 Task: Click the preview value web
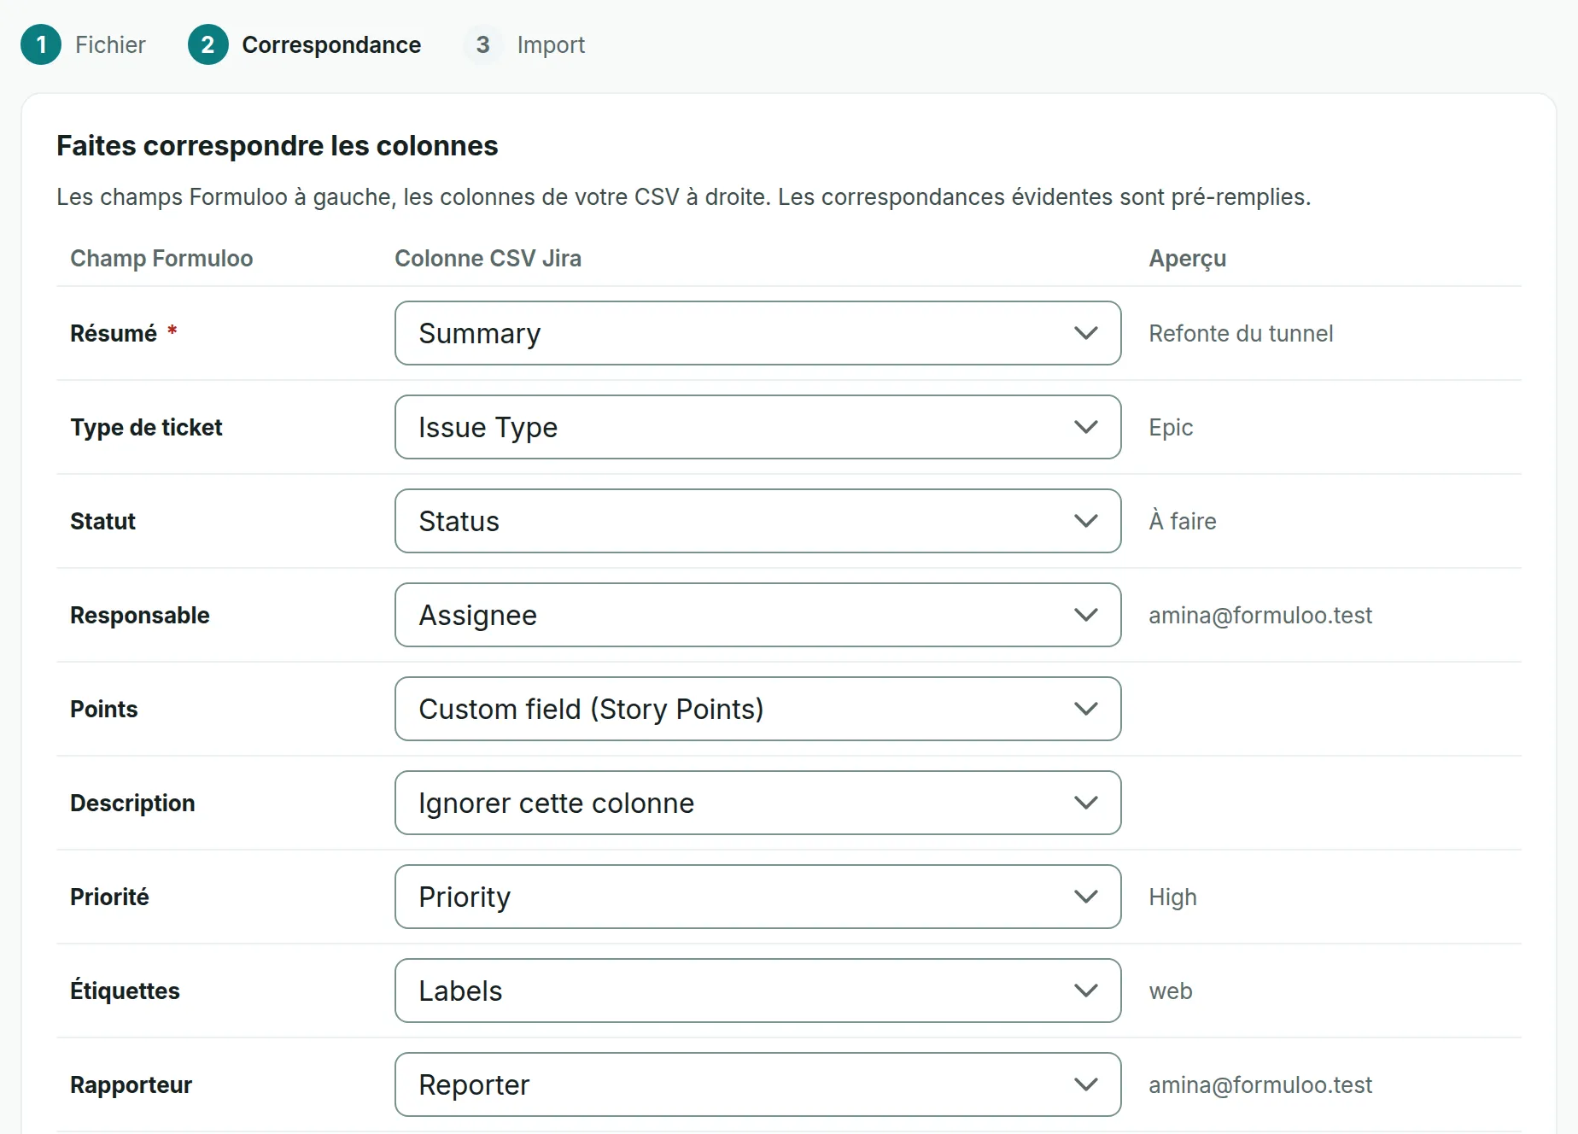point(1171,991)
